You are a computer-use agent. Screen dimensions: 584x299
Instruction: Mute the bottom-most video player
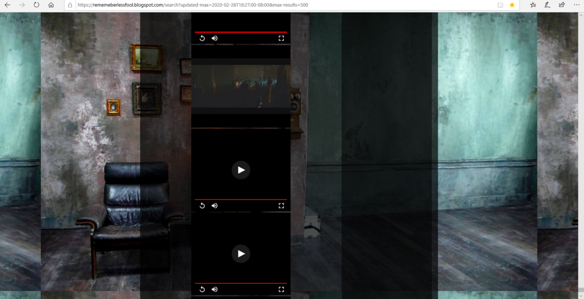215,290
